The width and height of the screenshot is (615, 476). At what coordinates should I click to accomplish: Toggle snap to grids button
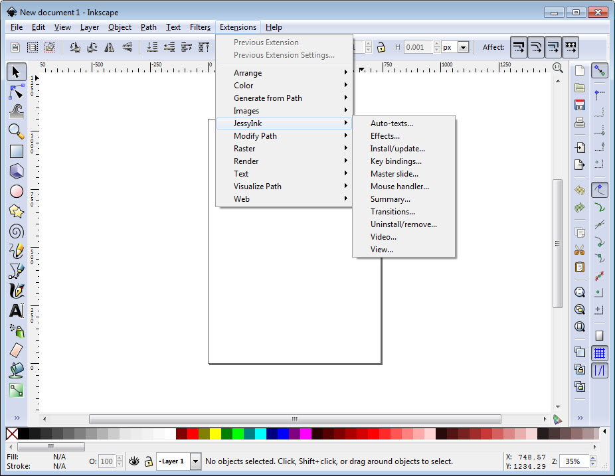(x=599, y=353)
